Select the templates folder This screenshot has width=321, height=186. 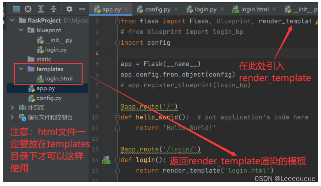point(46,69)
